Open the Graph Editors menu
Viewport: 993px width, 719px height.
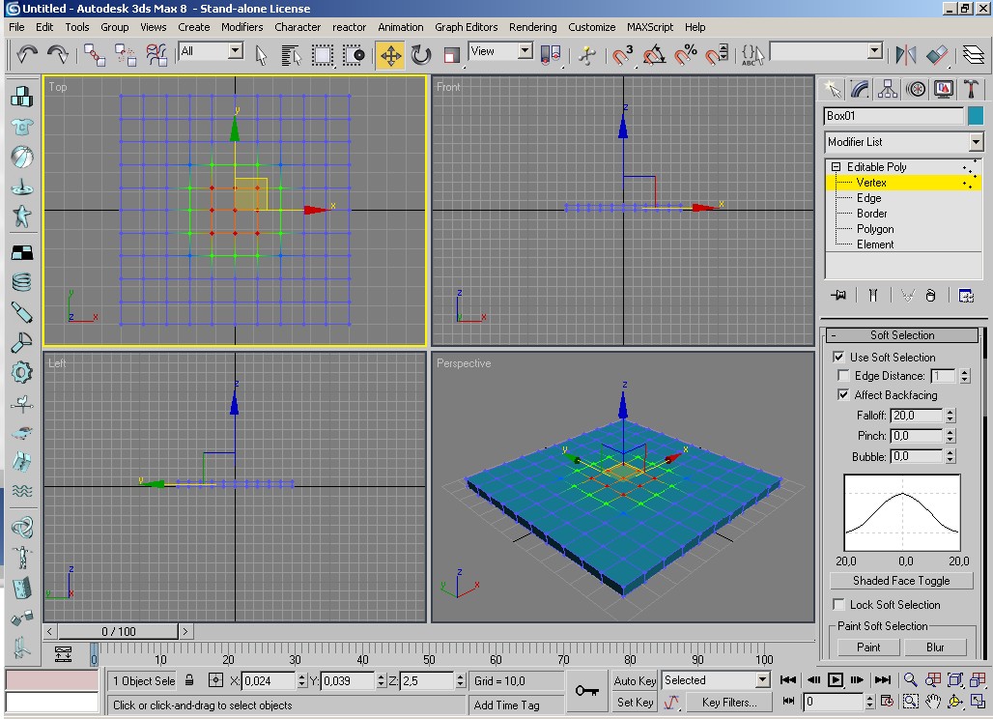pos(467,27)
